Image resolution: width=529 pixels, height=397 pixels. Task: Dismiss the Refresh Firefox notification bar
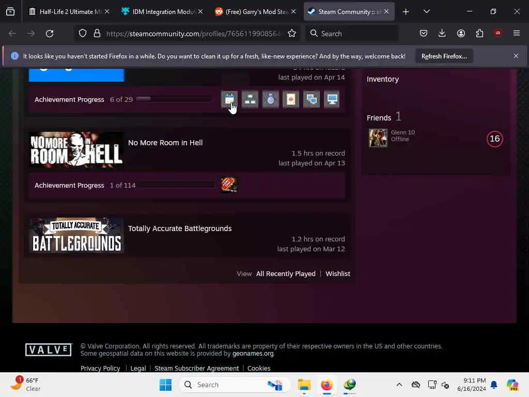(x=516, y=56)
